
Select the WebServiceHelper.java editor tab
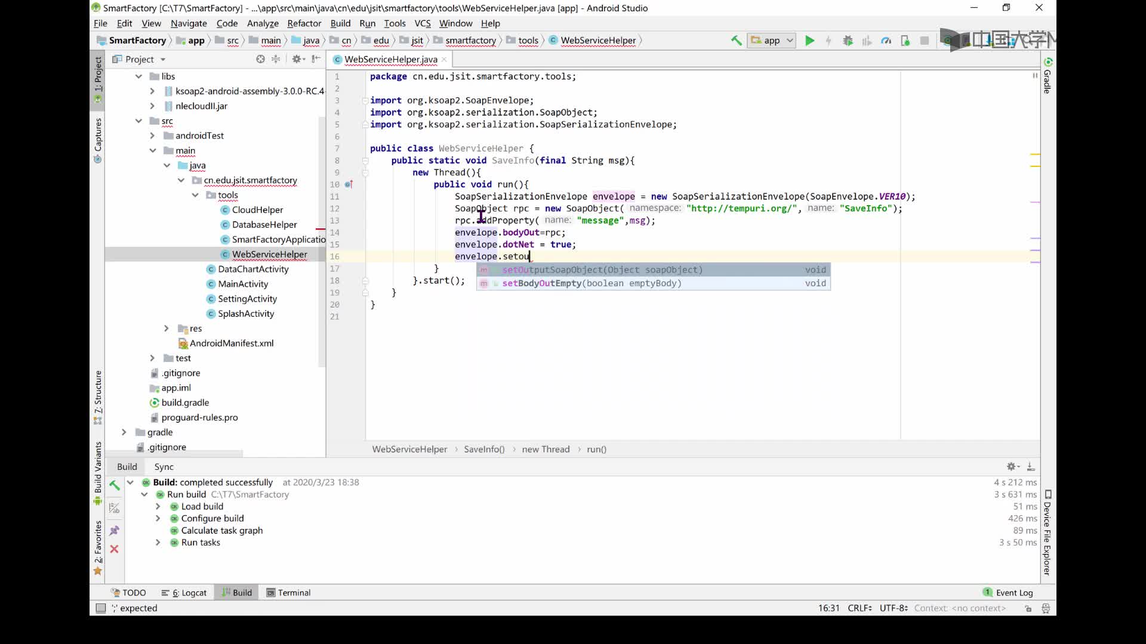click(x=390, y=59)
